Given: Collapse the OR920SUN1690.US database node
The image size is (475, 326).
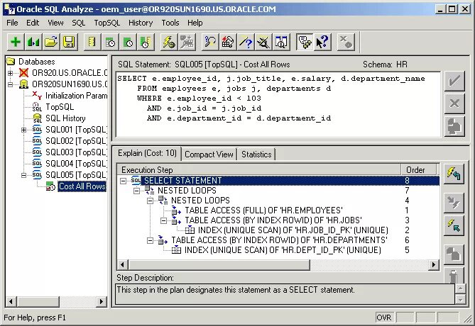Looking at the screenshot, I should tap(10, 84).
